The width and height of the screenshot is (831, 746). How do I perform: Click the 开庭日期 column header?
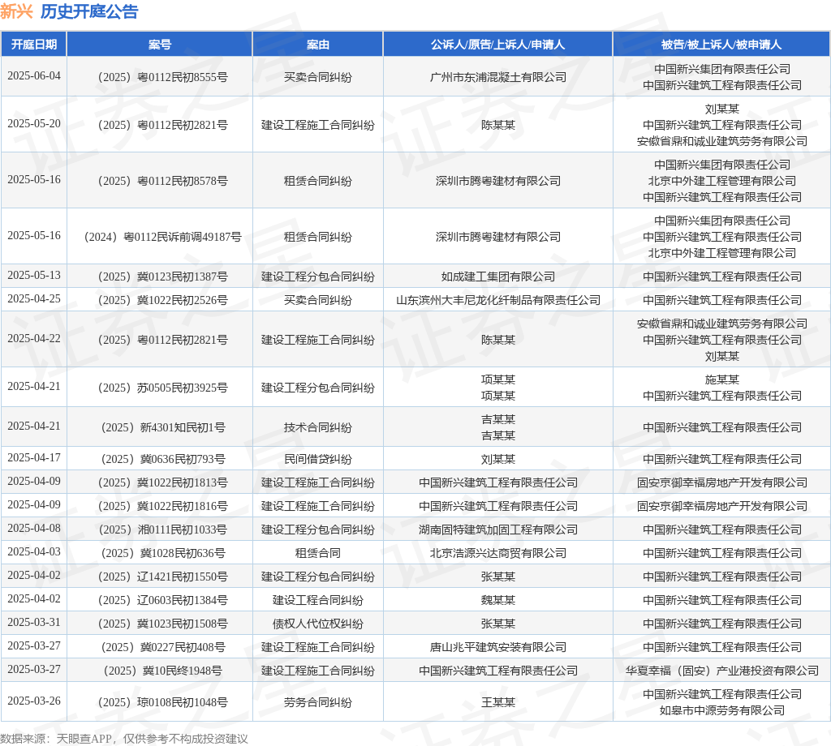coord(34,45)
